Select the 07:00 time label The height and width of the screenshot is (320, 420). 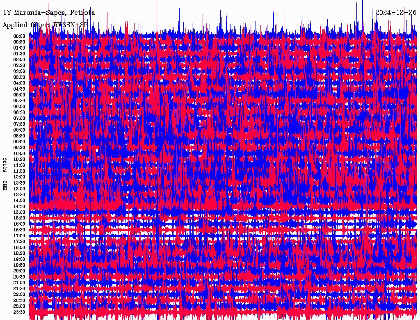click(x=19, y=119)
